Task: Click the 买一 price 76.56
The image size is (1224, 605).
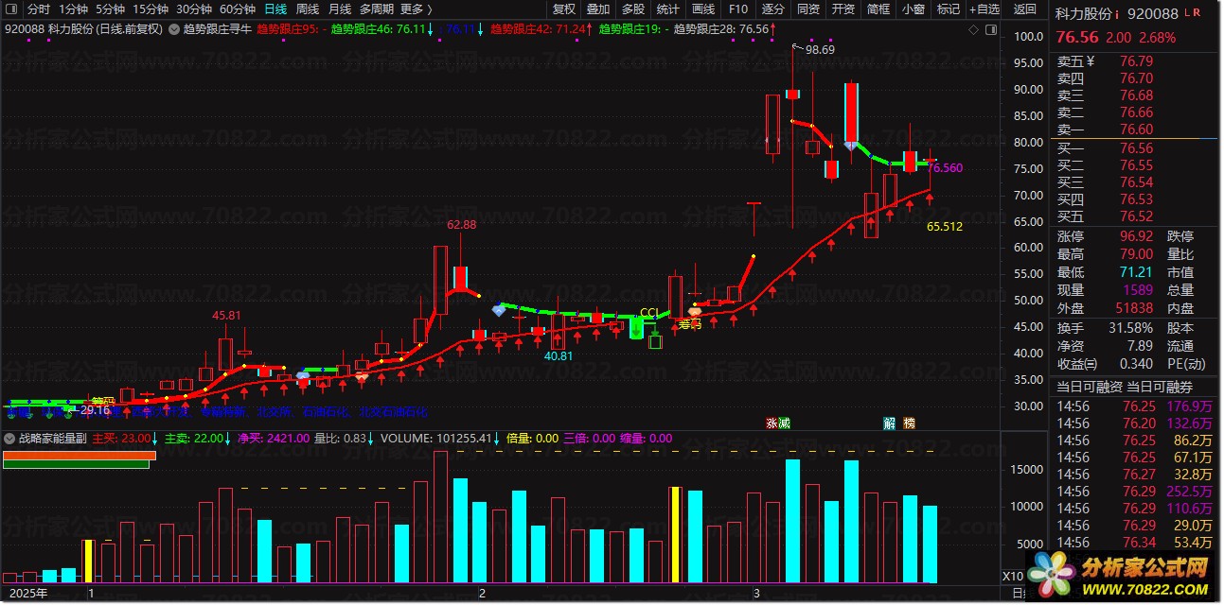Action: [x=1136, y=148]
